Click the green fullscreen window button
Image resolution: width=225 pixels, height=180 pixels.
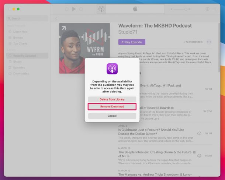coord(18,9)
